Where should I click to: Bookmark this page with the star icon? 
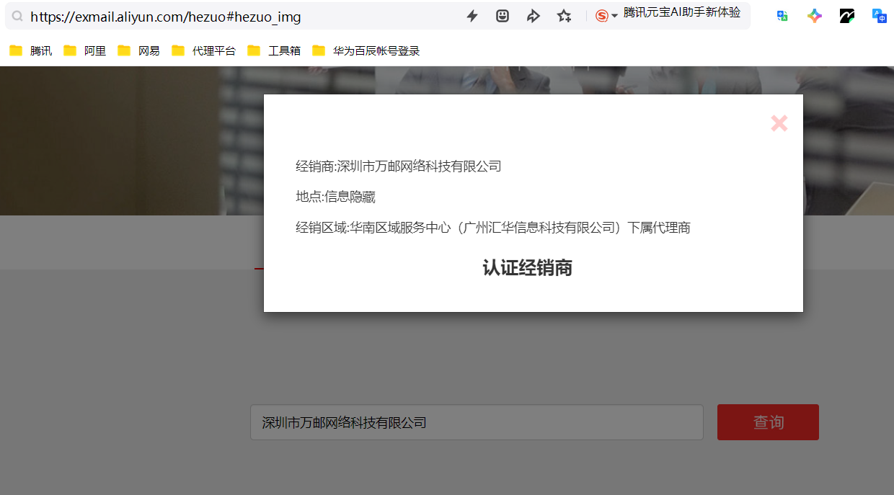[564, 16]
